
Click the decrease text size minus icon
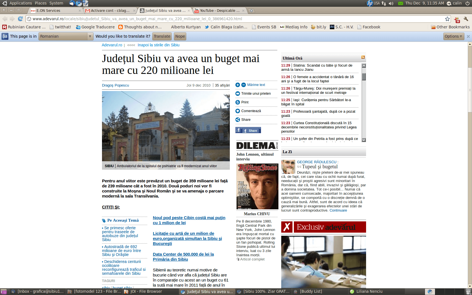click(243, 85)
